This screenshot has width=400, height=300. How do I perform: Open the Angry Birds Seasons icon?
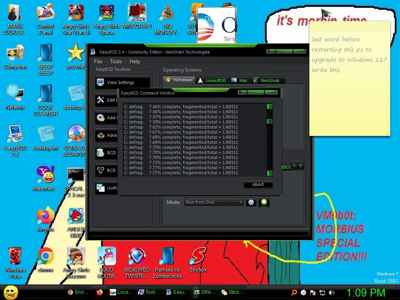pos(76,263)
